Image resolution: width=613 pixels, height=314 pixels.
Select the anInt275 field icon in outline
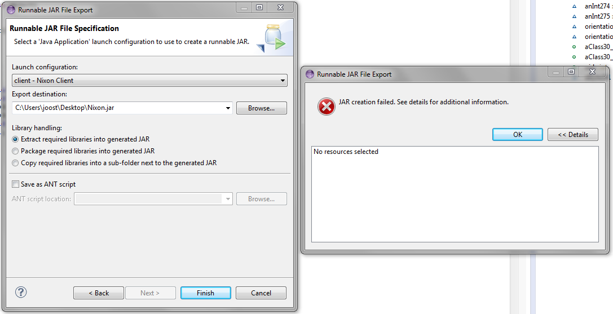point(574,16)
